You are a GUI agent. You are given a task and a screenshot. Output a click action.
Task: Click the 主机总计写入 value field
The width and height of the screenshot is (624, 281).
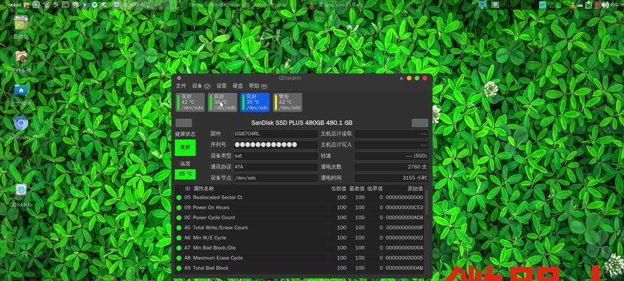pyautogui.click(x=392, y=145)
